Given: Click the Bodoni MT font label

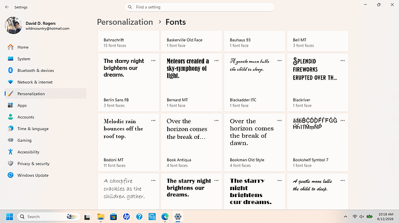Looking at the screenshot, I should pyautogui.click(x=113, y=160).
